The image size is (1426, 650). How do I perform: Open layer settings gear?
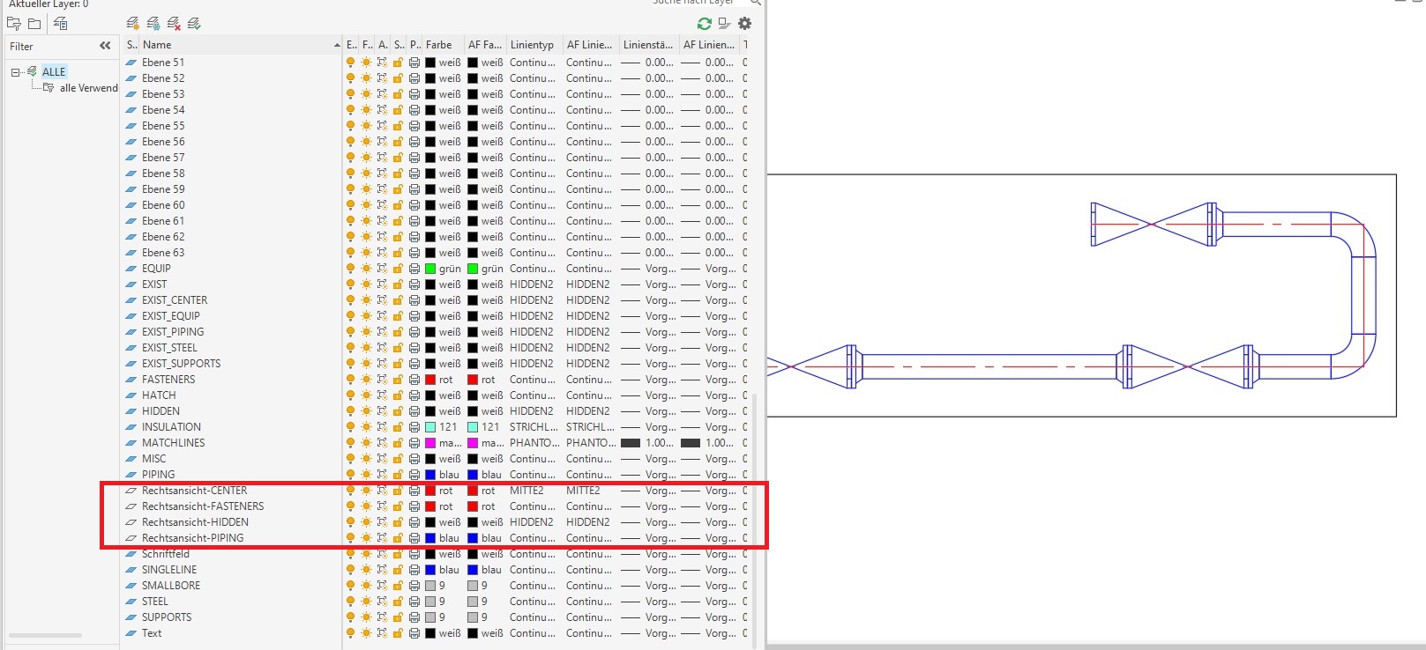pyautogui.click(x=745, y=24)
